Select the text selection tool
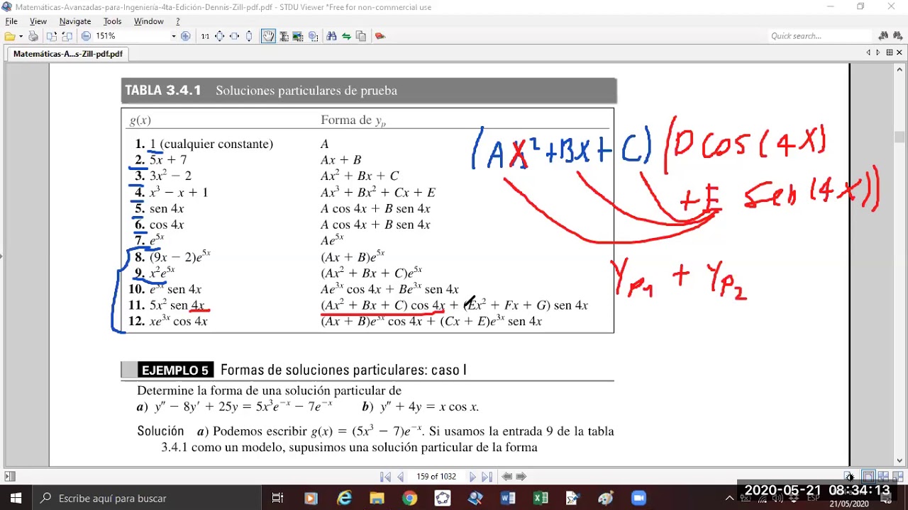Image resolution: width=908 pixels, height=510 pixels. [x=283, y=36]
